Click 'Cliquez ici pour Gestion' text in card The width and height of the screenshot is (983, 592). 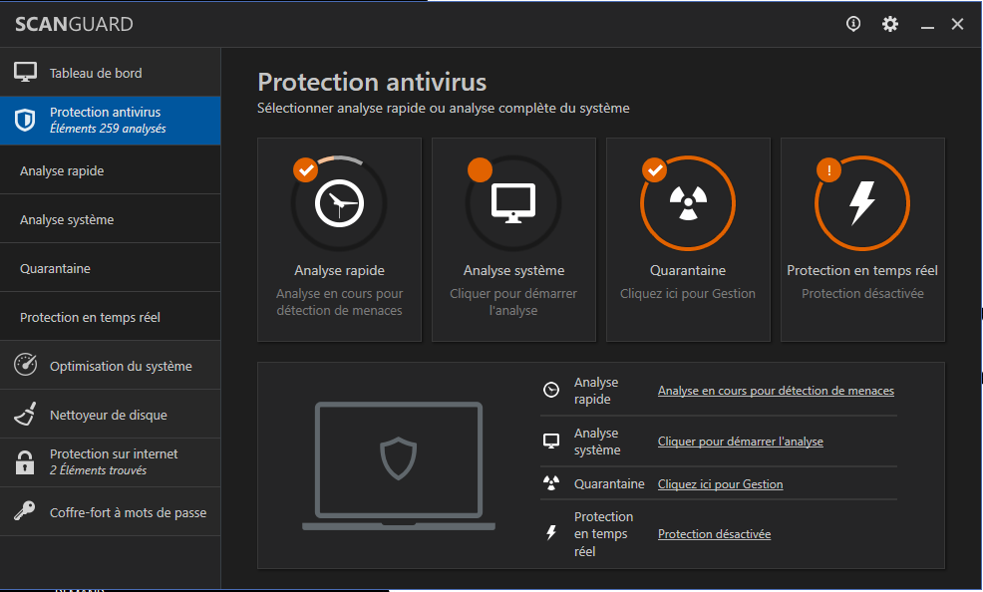click(x=688, y=293)
